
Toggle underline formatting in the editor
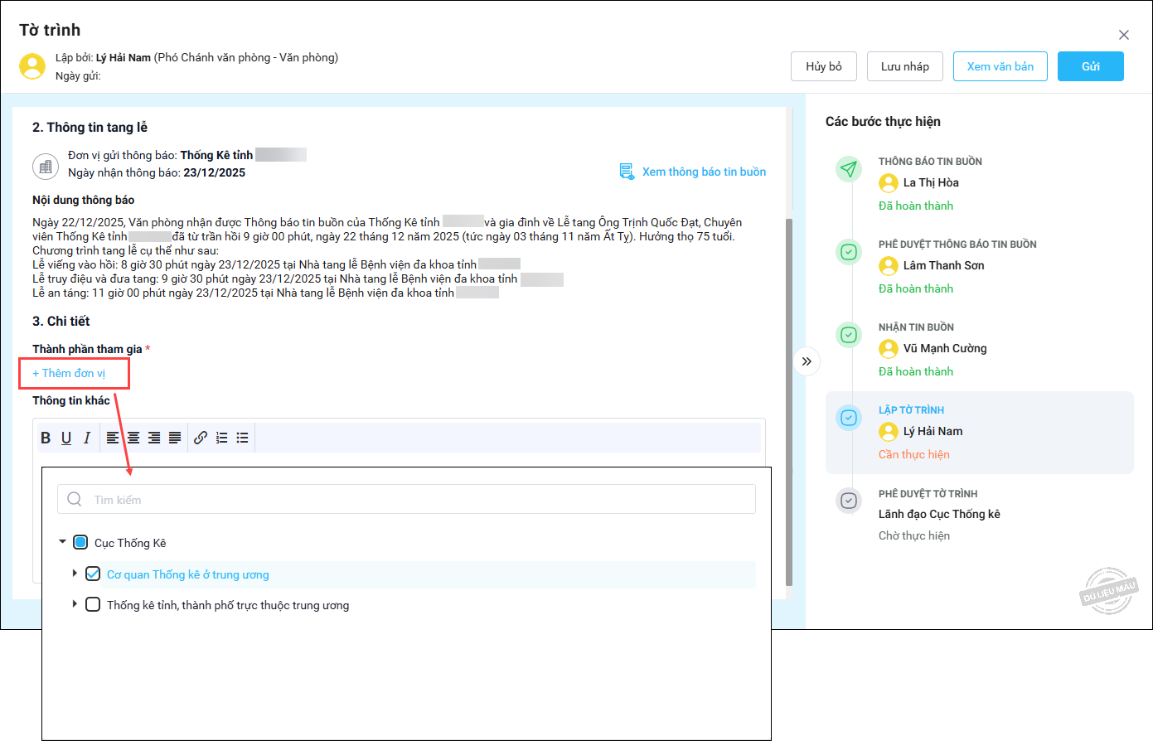(x=66, y=438)
